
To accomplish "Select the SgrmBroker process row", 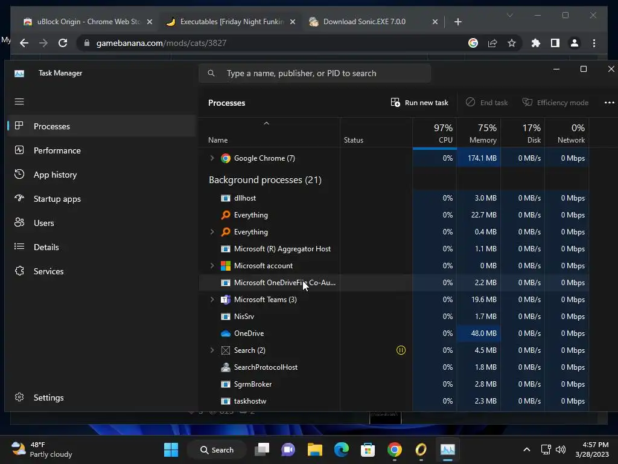I will click(x=393, y=384).
